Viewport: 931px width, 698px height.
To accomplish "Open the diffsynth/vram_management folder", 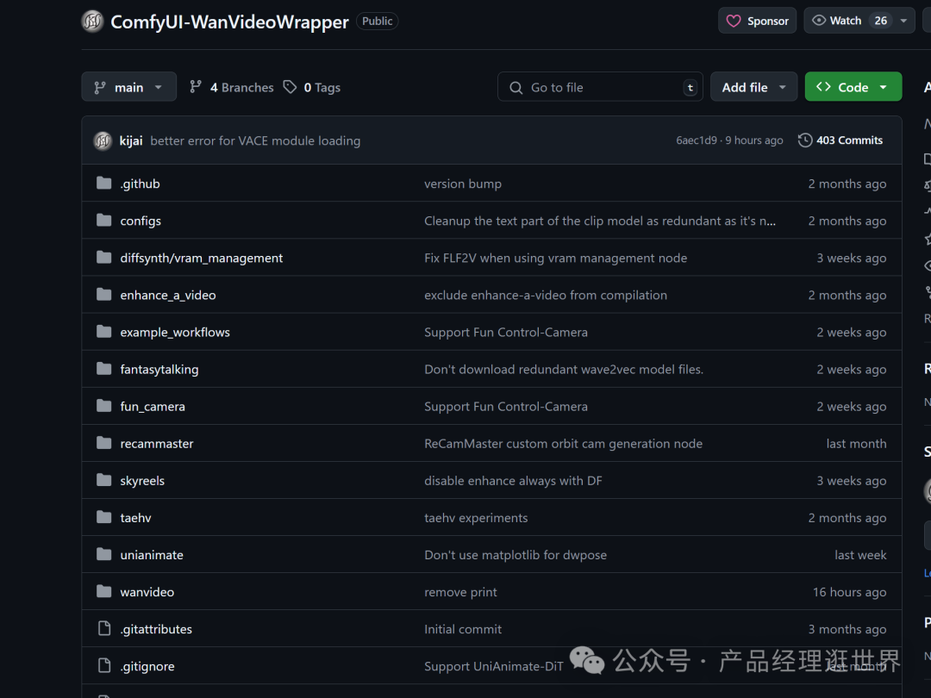I will pyautogui.click(x=201, y=259).
